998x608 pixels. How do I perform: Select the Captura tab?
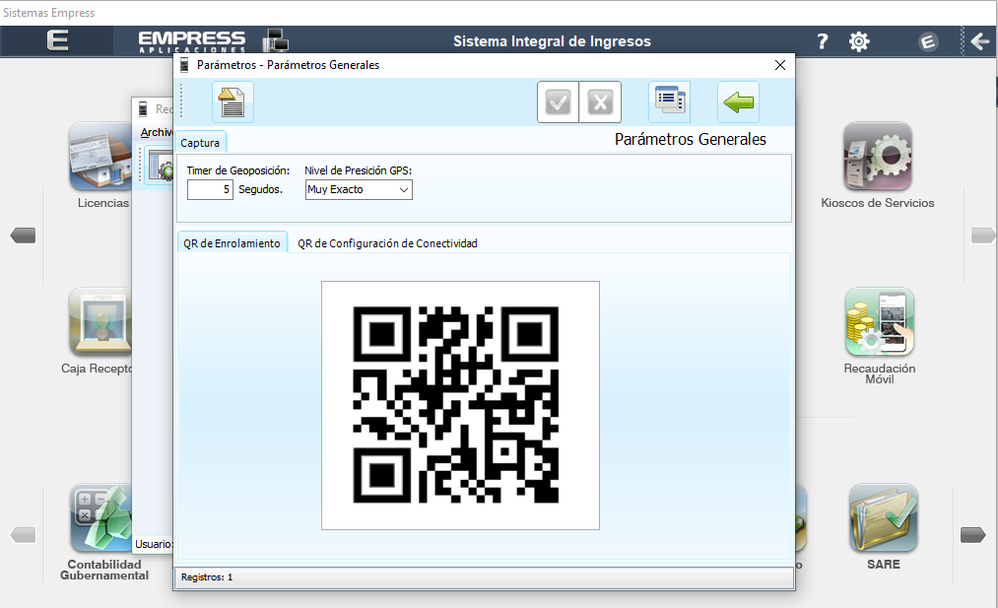(200, 143)
